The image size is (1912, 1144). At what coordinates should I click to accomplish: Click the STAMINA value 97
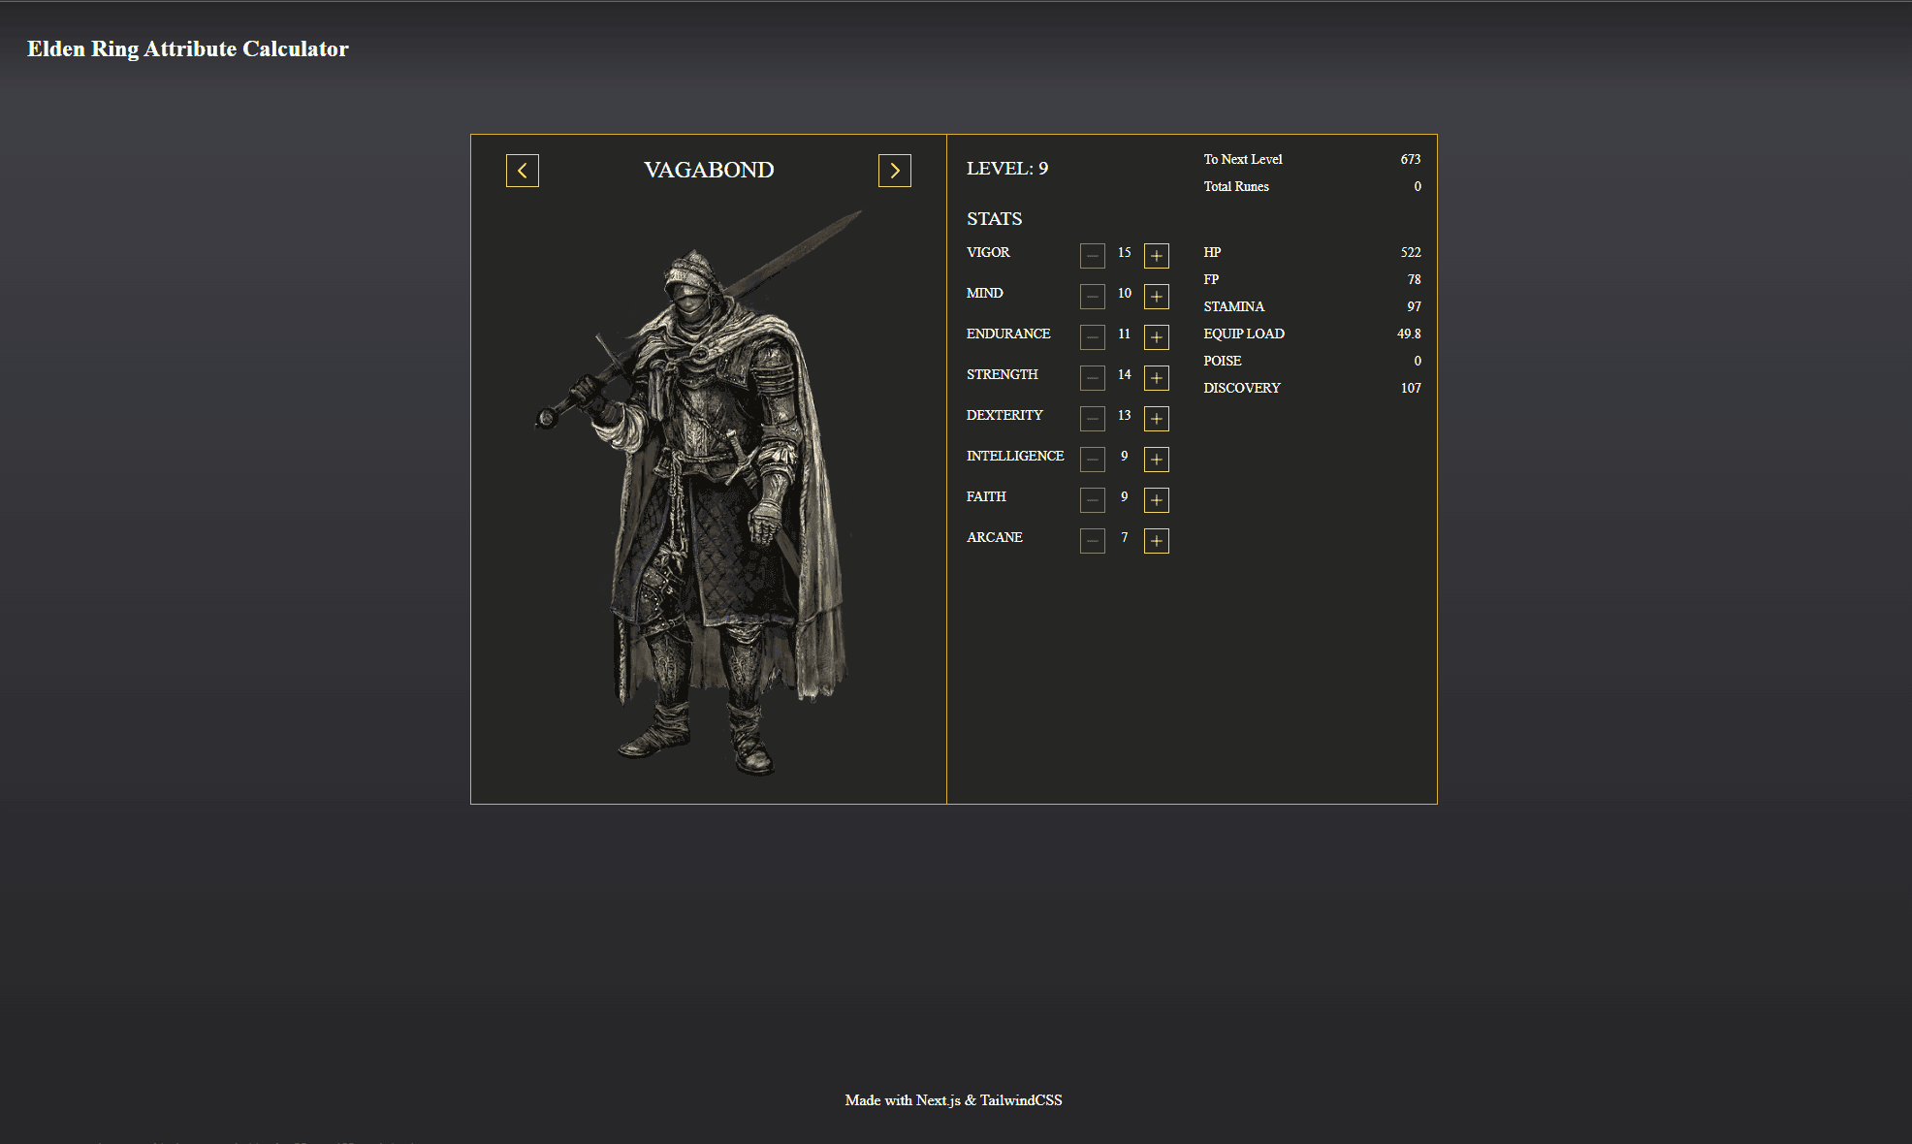tap(1415, 306)
